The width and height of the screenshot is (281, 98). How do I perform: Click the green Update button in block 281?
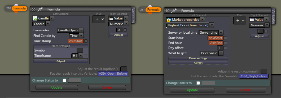(192, 90)
